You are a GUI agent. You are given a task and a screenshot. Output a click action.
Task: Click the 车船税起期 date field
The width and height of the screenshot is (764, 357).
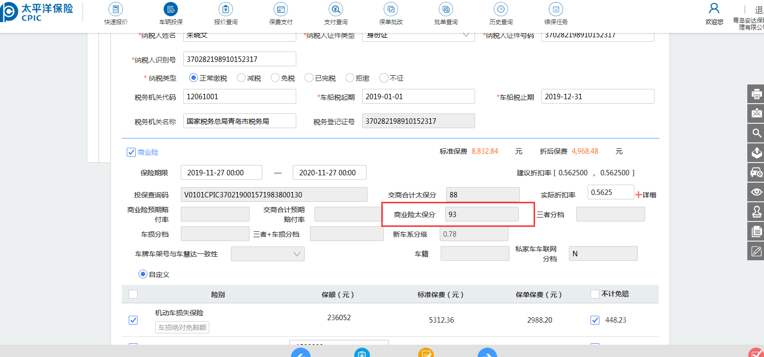[x=418, y=97]
